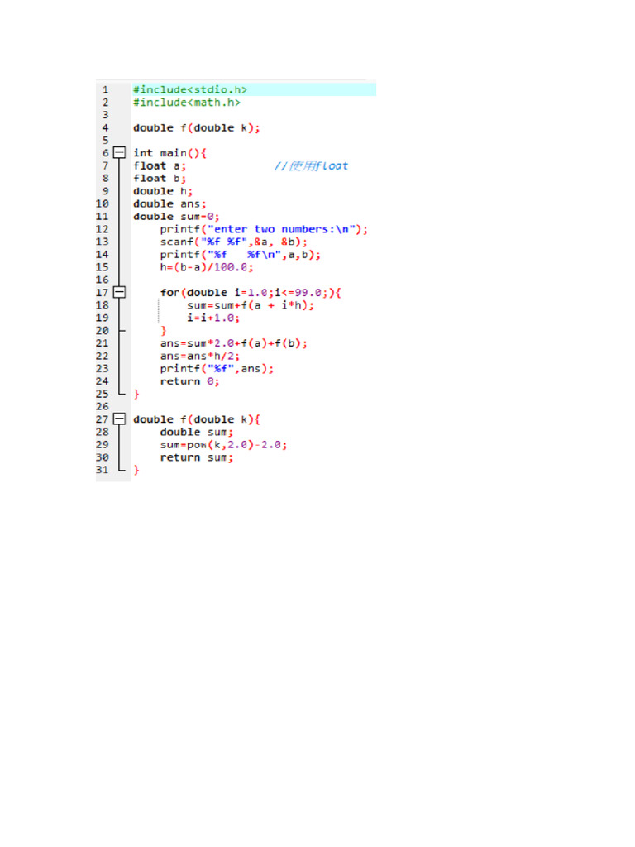635x847 pixels.
Task: Click the i=i+1.0 statement
Action: [213, 318]
